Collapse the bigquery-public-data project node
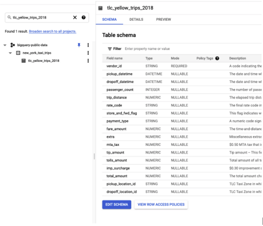The width and height of the screenshot is (263, 226). [5, 45]
